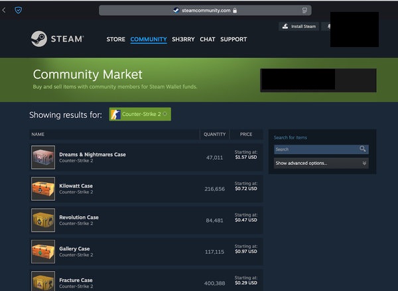Focus the Search for items field
The height and width of the screenshot is (291, 398).
pyautogui.click(x=321, y=149)
